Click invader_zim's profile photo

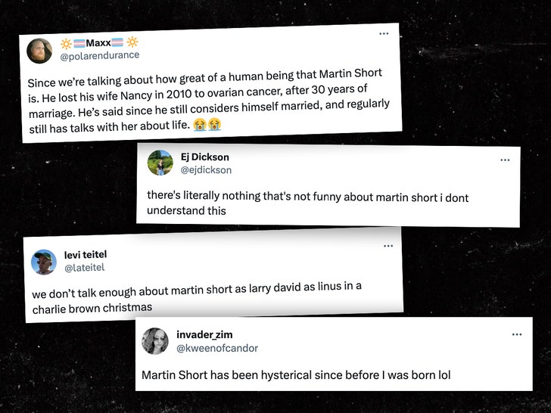[154, 341]
